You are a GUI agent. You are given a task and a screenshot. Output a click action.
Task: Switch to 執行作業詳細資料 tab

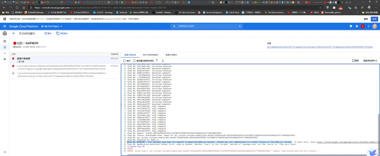(151, 55)
